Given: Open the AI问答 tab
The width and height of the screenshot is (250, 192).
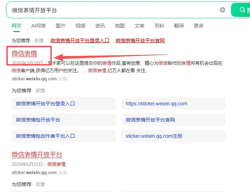Looking at the screenshot, I should coord(39,26).
